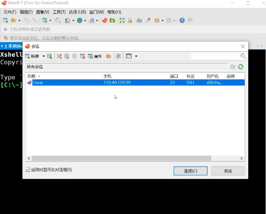Expand the color scheme dropdown arrow
Screen dimensions: 266x214
coord(73,21)
